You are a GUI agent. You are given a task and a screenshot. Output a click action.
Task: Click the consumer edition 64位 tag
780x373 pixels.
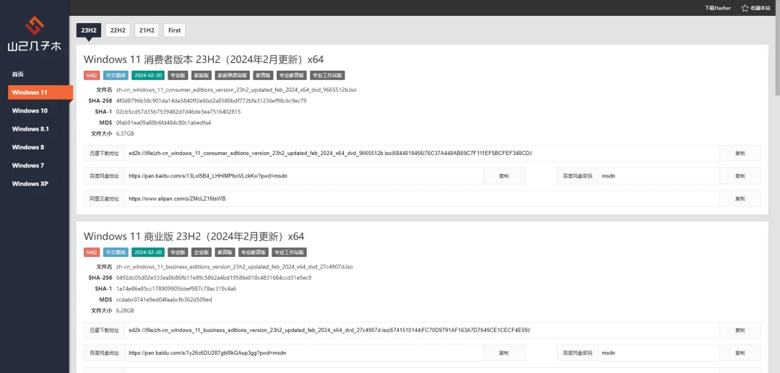[x=92, y=76]
